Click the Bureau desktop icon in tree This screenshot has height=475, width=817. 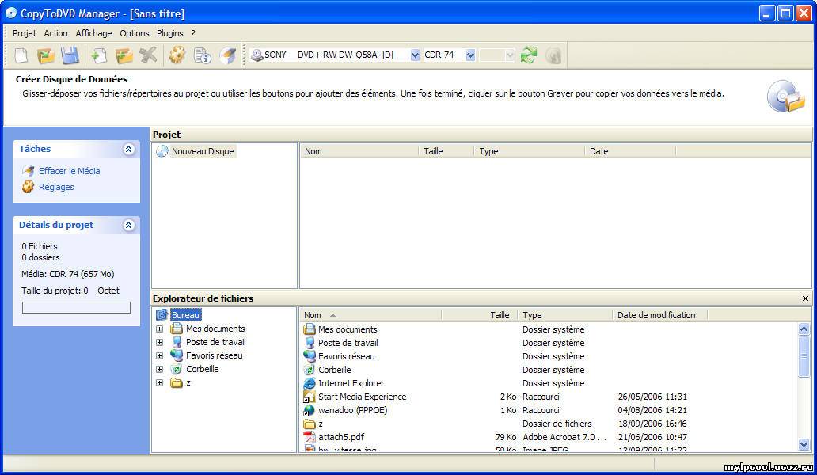[x=162, y=315]
